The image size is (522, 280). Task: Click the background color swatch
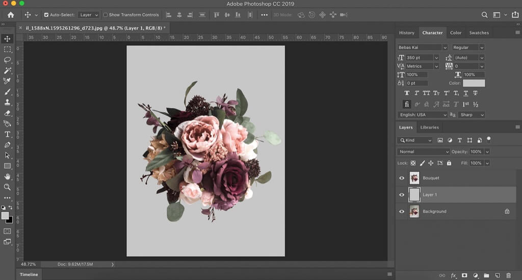10,220
